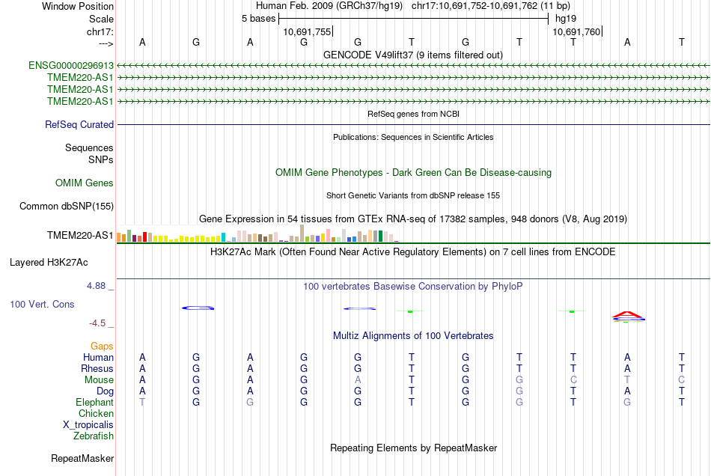Image resolution: width=711 pixels, height=476 pixels.
Task: Click the grayed A in the Mouse alignment row
Action: click(x=358, y=380)
